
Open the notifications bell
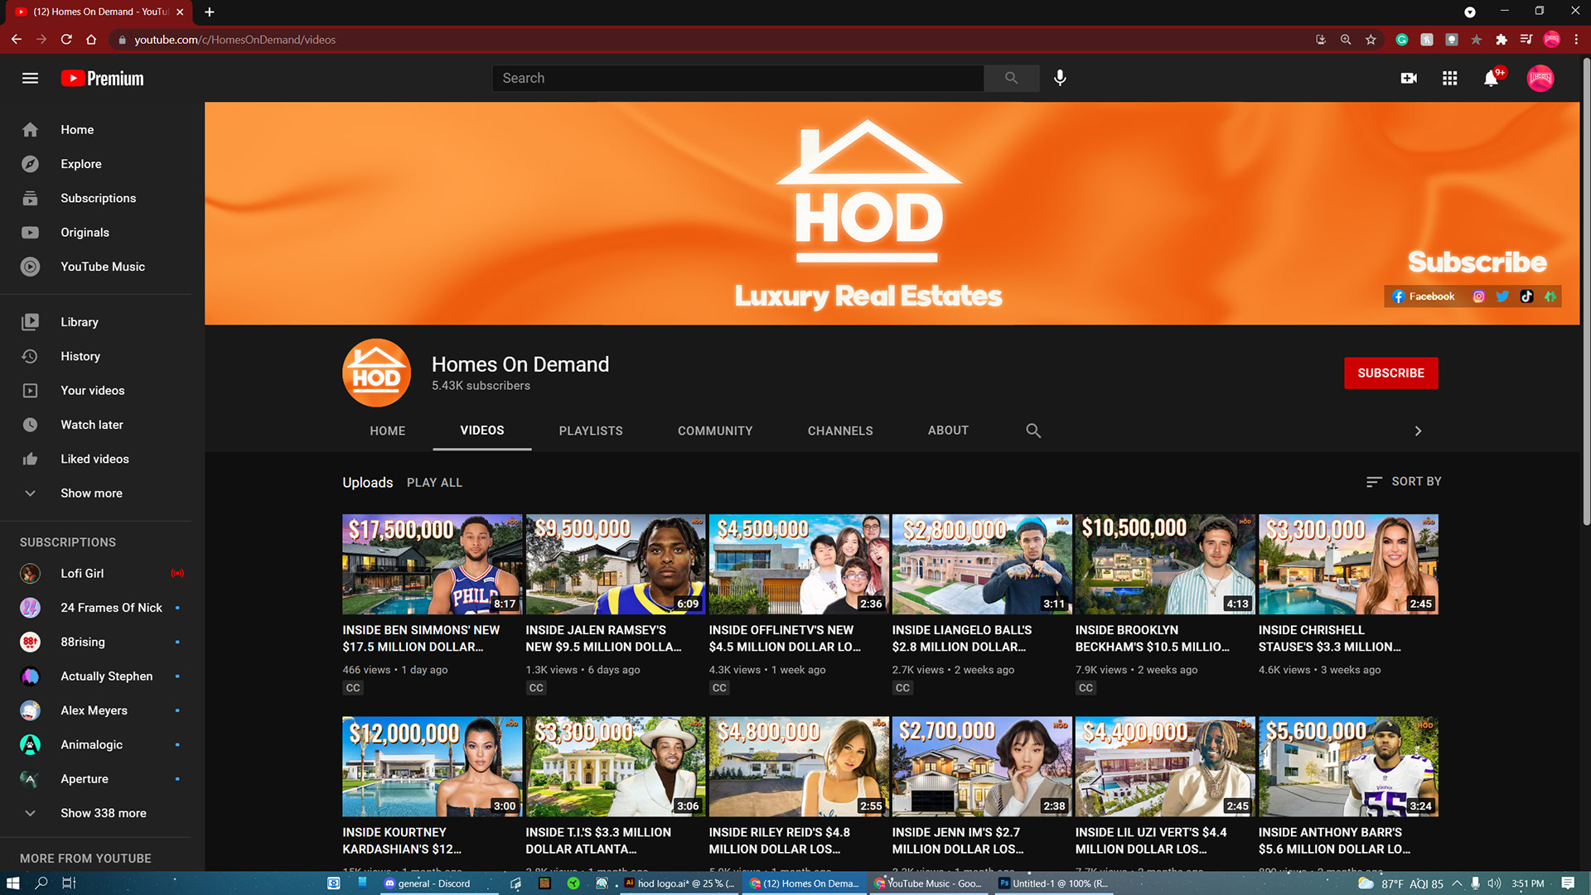(x=1491, y=78)
